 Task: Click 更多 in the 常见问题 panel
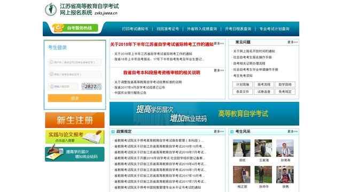pos(292,42)
